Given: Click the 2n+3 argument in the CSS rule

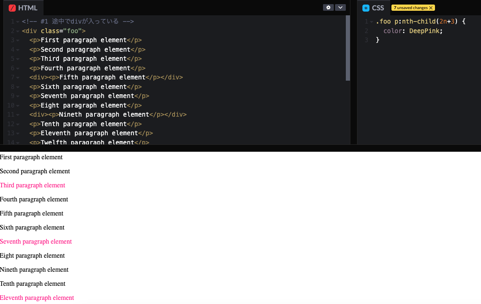Looking at the screenshot, I should [x=447, y=21].
